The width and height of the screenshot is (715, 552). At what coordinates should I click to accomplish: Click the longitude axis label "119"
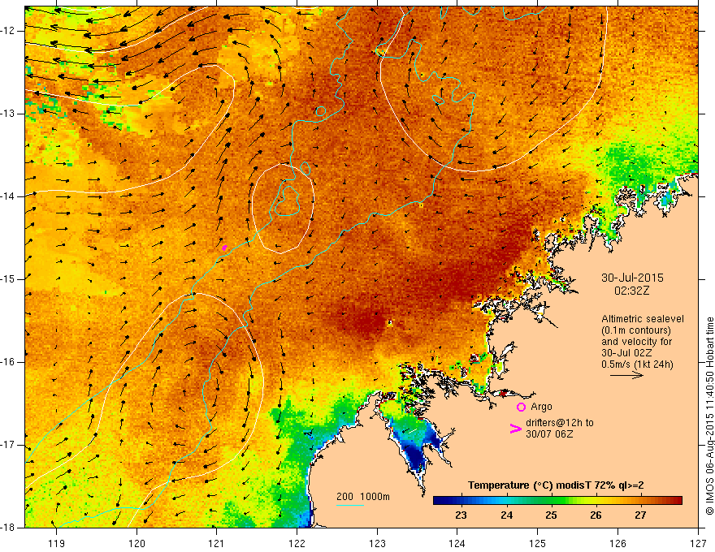[x=57, y=543]
